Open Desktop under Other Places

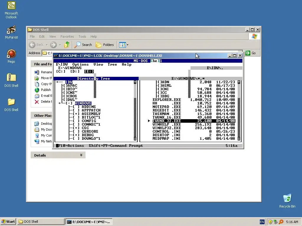tap(46, 124)
